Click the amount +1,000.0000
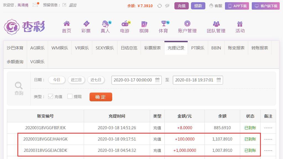283x159 pixels. coord(185,150)
